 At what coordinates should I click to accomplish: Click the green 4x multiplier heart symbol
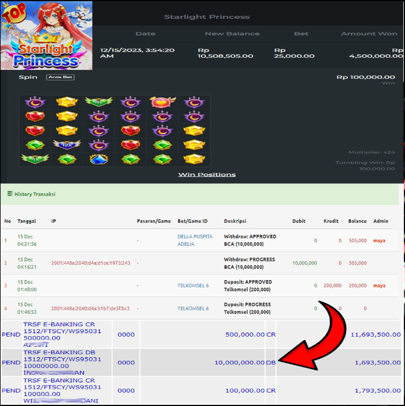tap(35, 159)
